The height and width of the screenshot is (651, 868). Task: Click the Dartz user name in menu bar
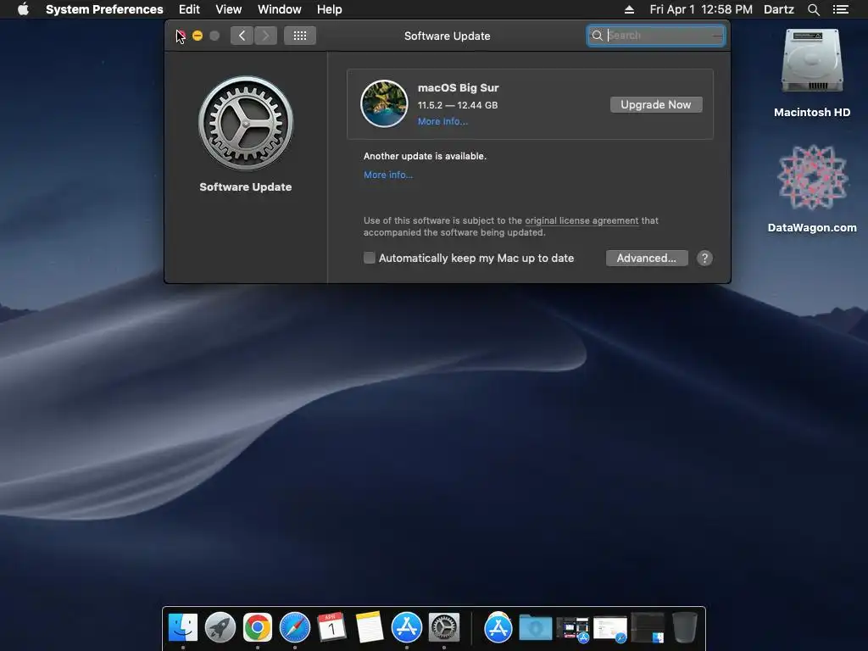tap(778, 9)
